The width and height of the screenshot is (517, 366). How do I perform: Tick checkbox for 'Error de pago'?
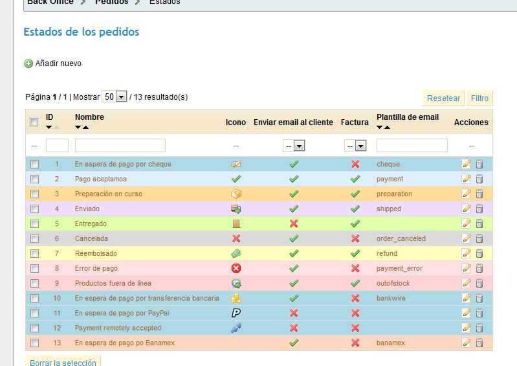[x=35, y=268]
